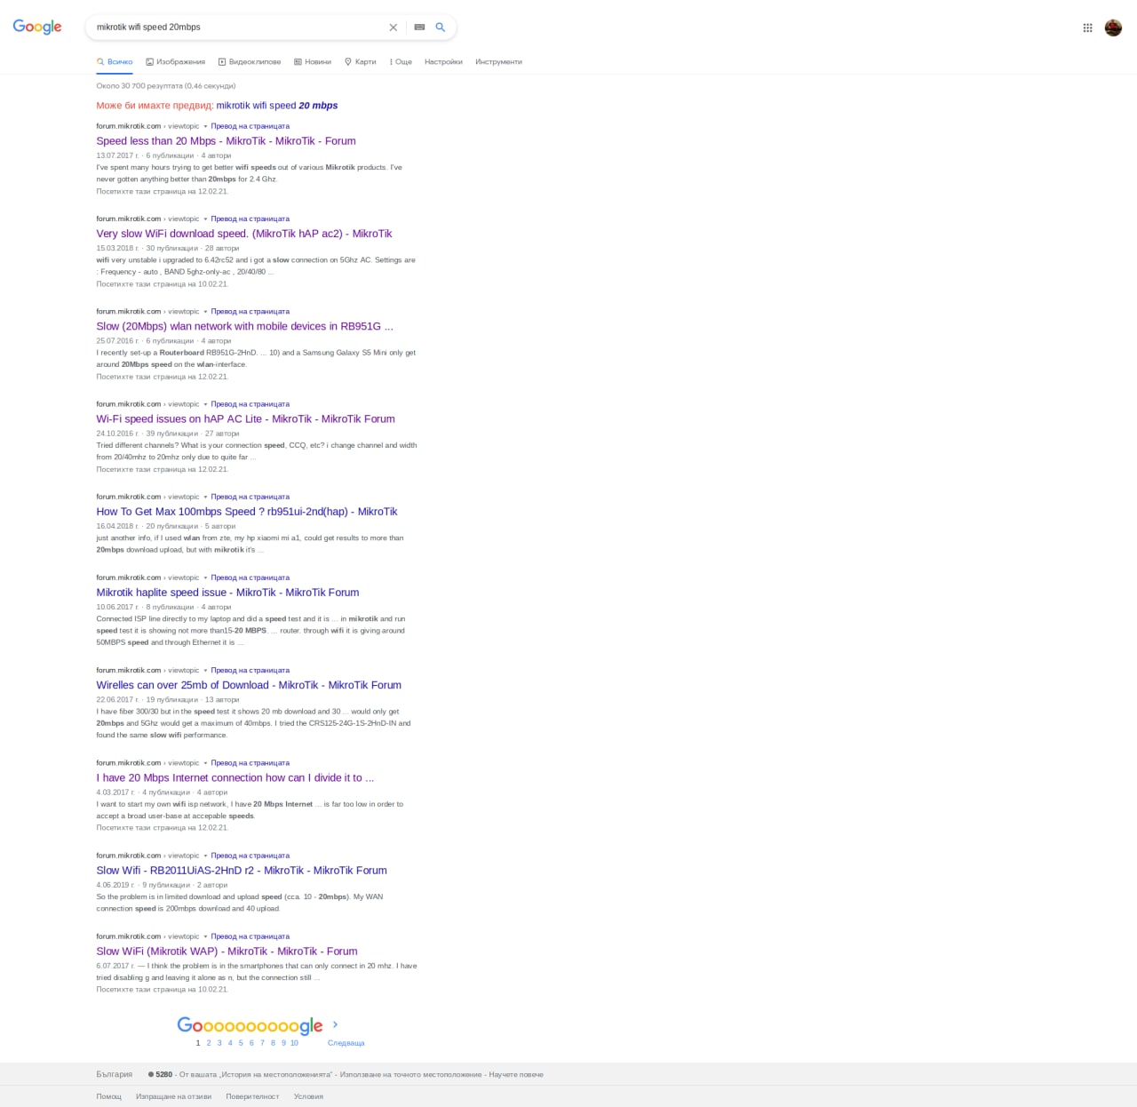Translate the Slow WiFi (Mikrotik WAP) page

pos(250,936)
